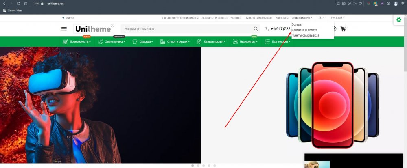The image size is (407, 168).
Task: Click the VPN badge in address bar
Action: (x=36, y=4)
